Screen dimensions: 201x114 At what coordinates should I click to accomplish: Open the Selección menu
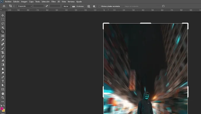coord(45,2)
